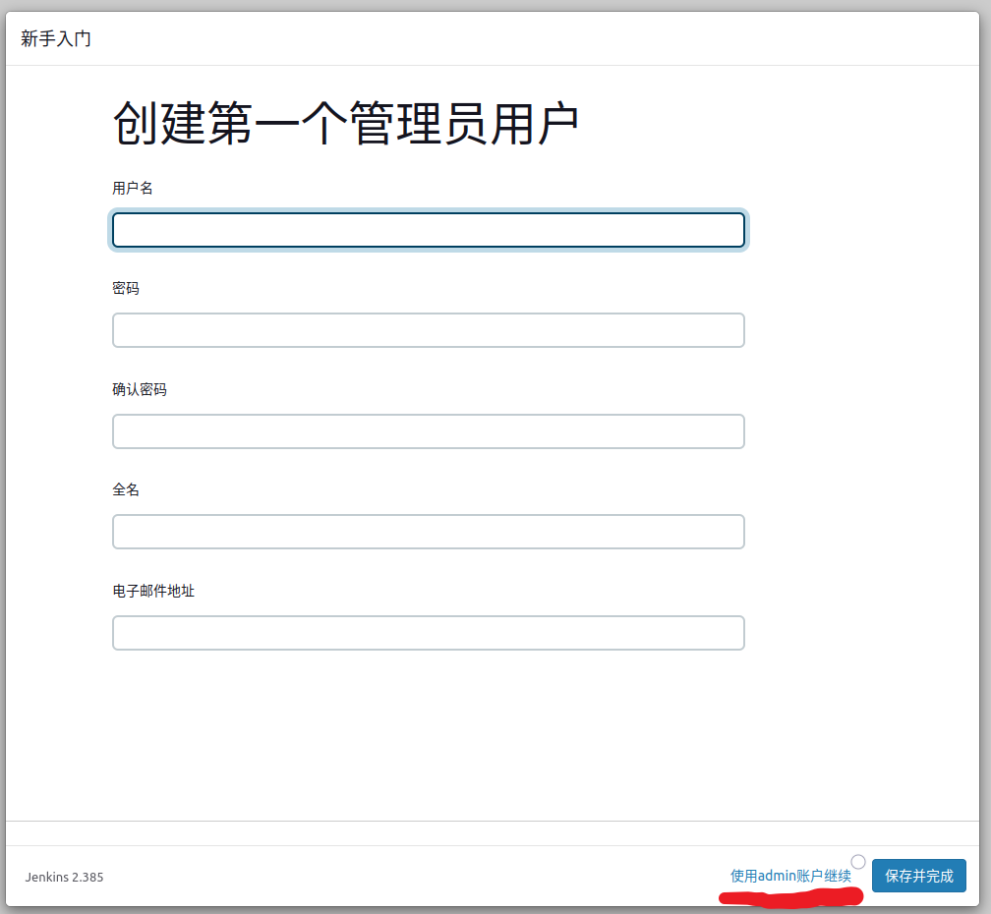Focus the 密码 input field

[x=429, y=330]
